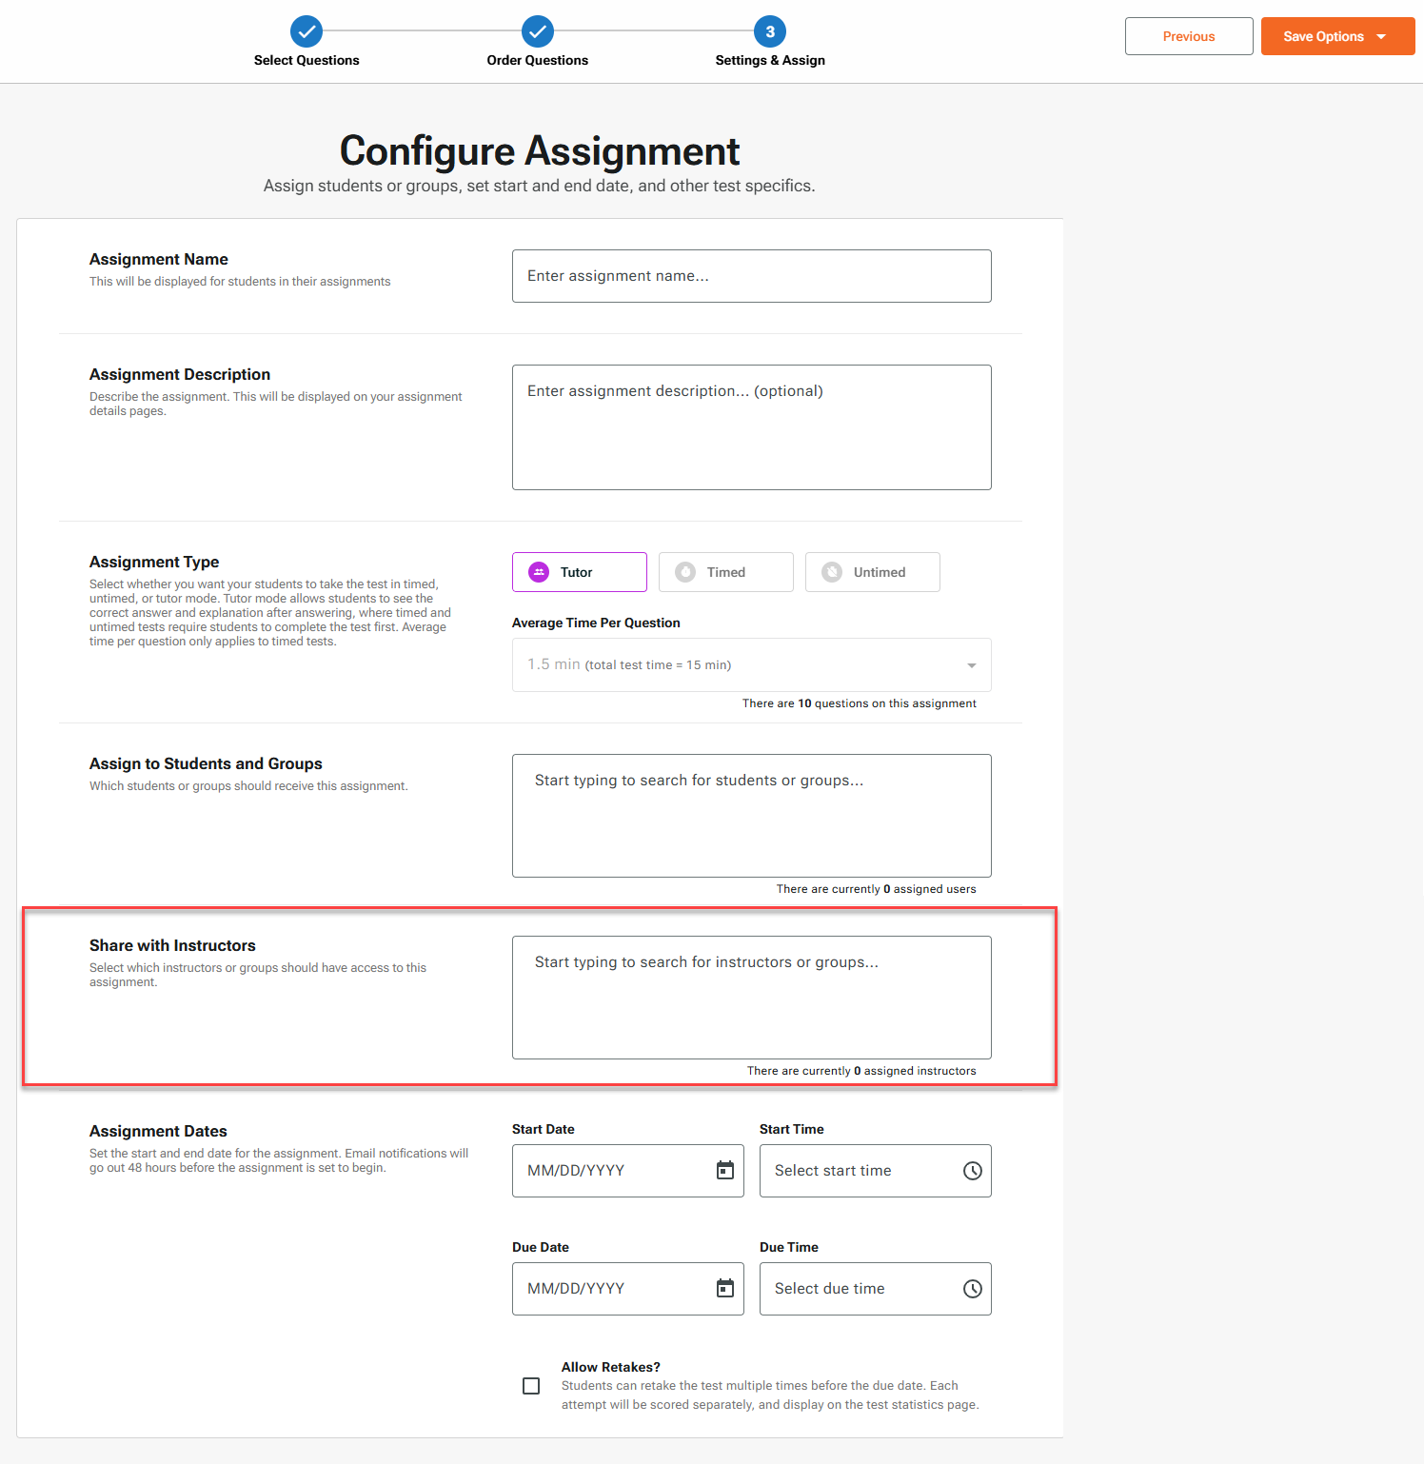Screen dimensions: 1424x1464
Task: Click the Due Time clock icon
Action: (x=972, y=1289)
